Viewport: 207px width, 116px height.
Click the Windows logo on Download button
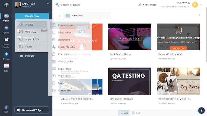coord(18,110)
